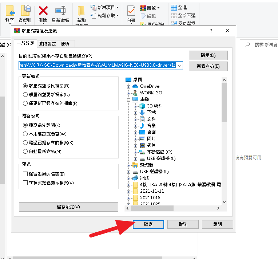Click the Rename (重新命名) ribbon icon
The width and height of the screenshot is (278, 259).
pyautogui.click(x=60, y=11)
